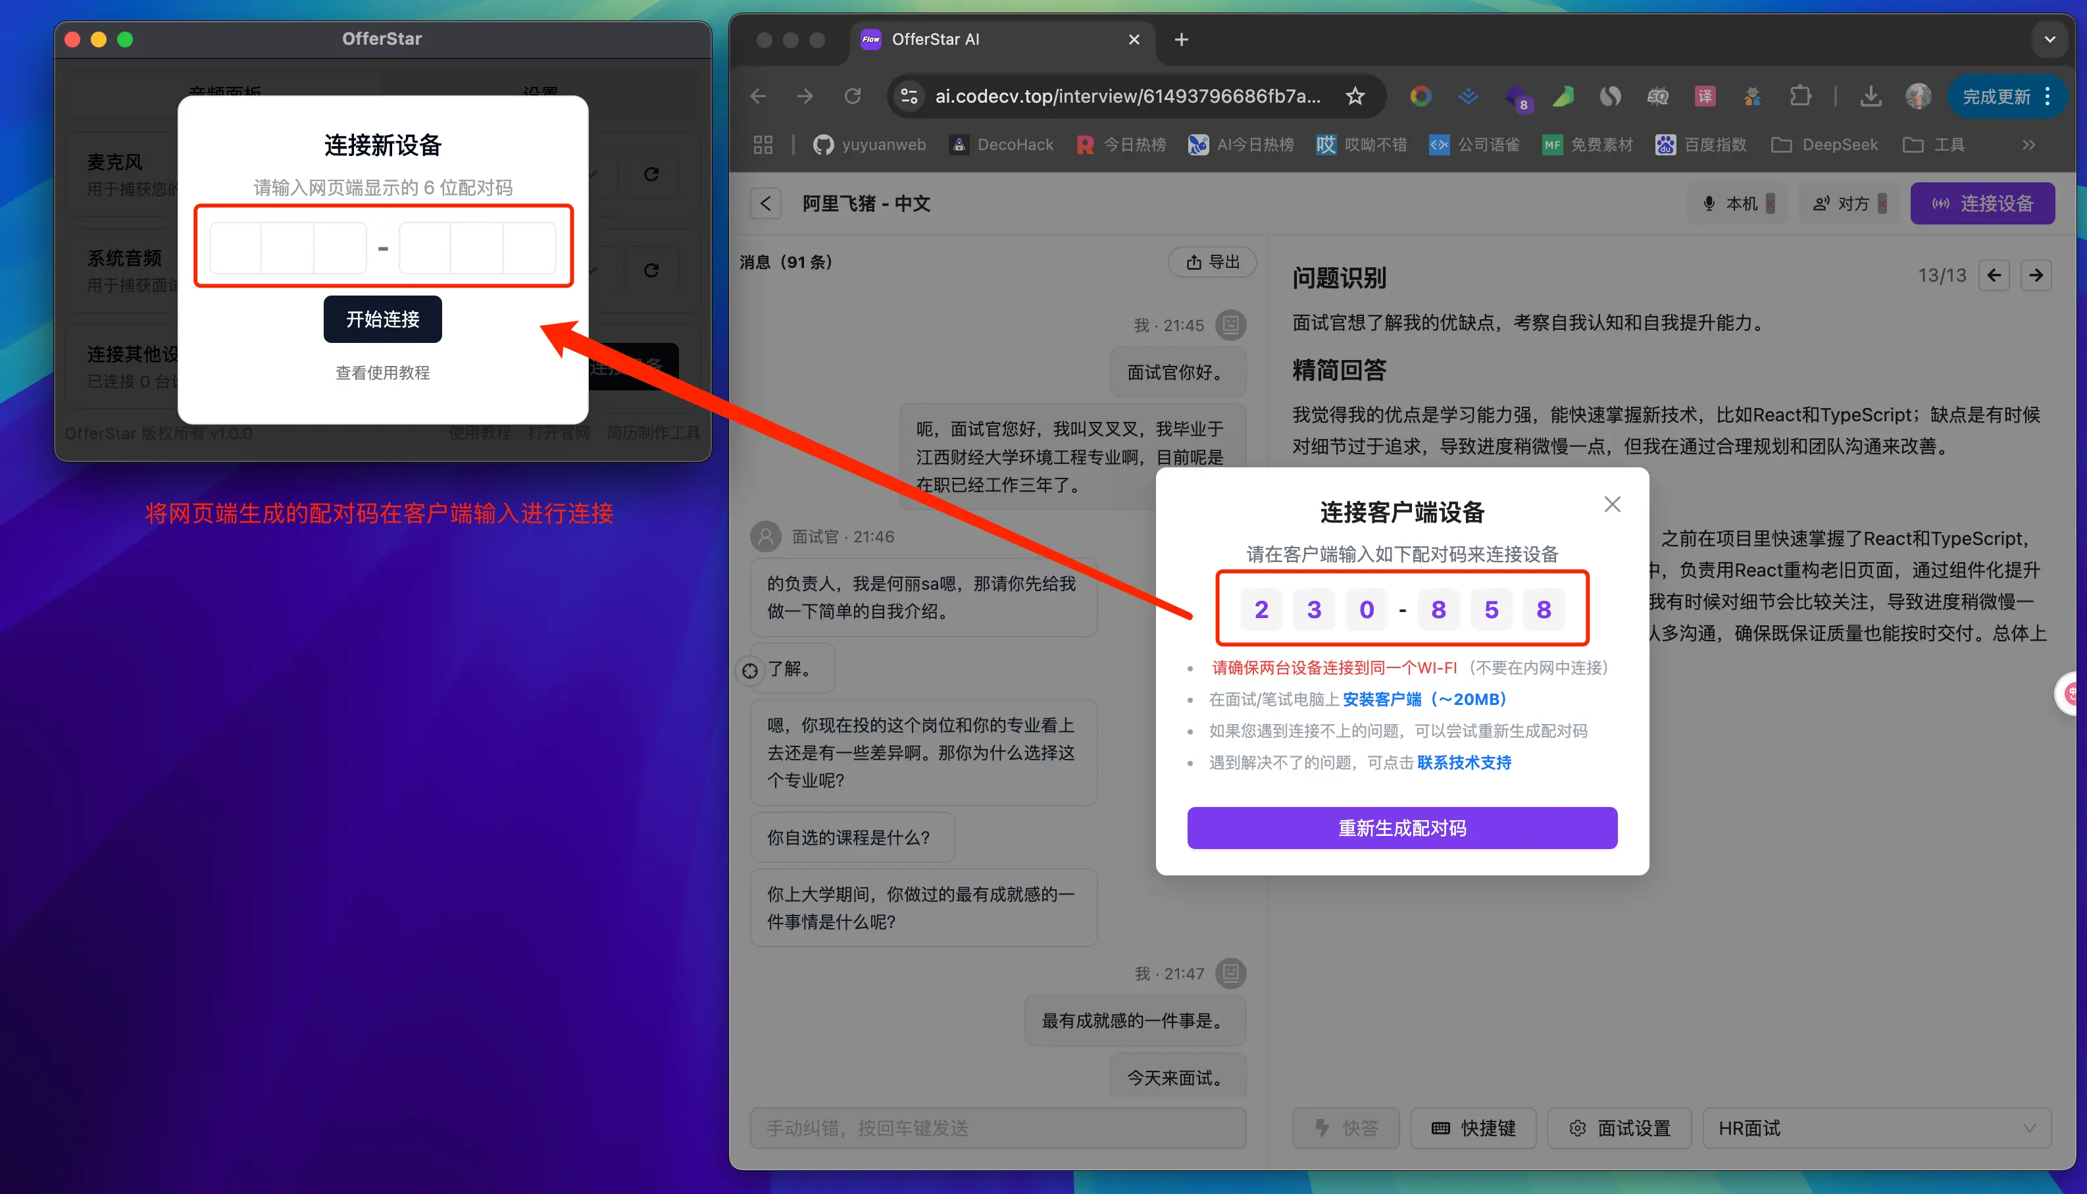Show the previous answer with left arrow
The image size is (2087, 1194).
(x=1994, y=276)
